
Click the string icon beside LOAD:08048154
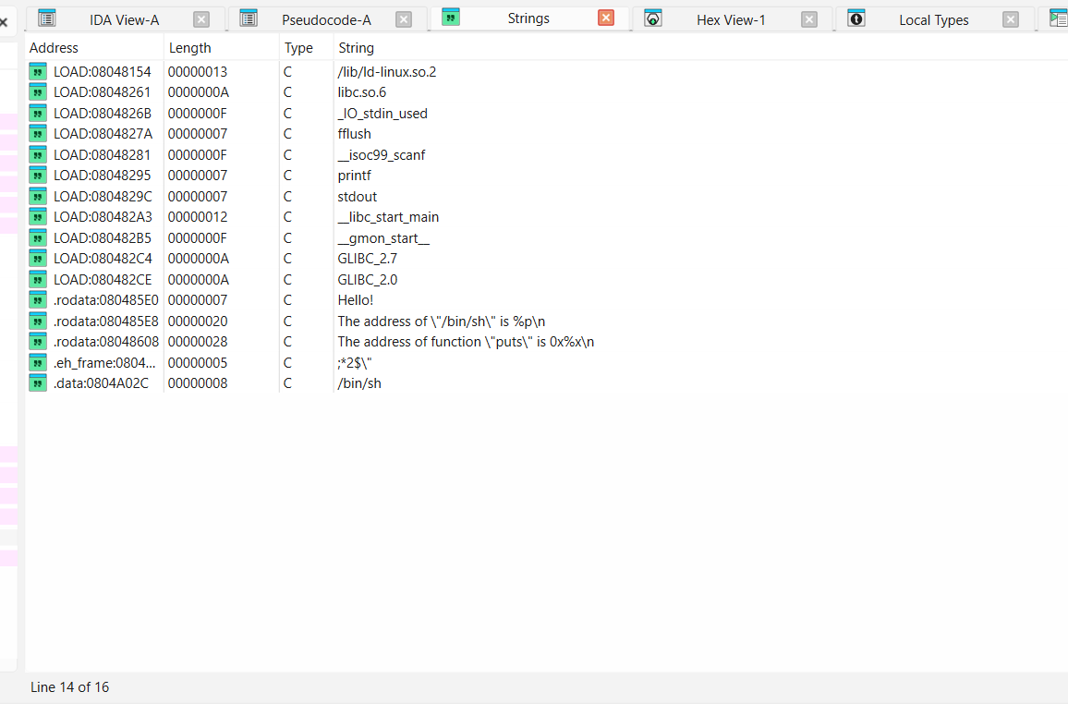(x=38, y=71)
